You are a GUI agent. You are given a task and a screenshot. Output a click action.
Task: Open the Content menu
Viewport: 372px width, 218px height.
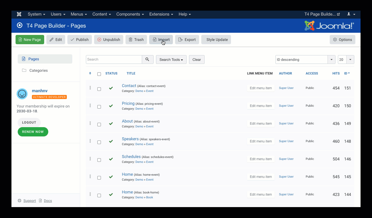click(102, 14)
